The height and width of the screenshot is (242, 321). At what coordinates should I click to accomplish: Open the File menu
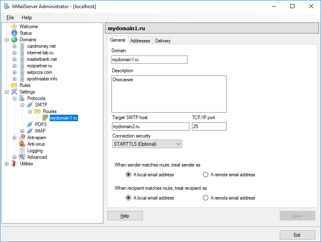point(10,18)
